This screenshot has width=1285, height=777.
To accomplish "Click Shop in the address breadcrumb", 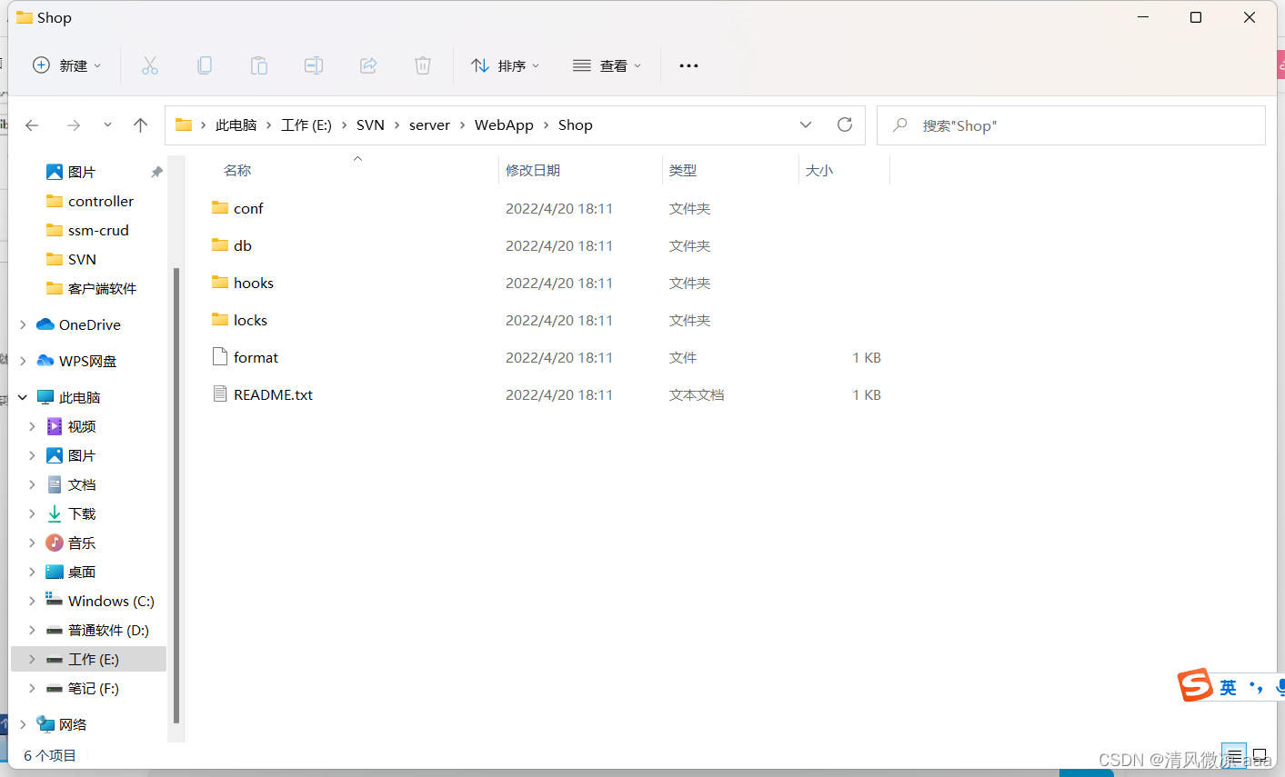I will (x=576, y=125).
